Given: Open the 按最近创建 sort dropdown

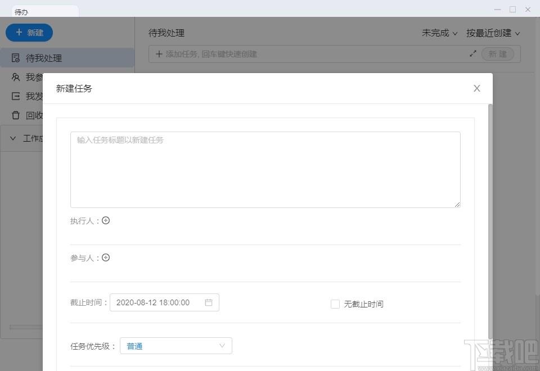Looking at the screenshot, I should pyautogui.click(x=493, y=33).
